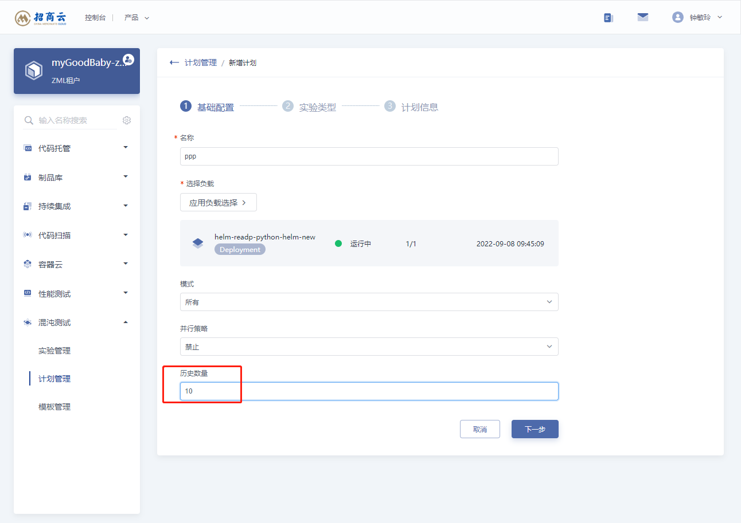
Task: Click the 运行中 status text
Action: tap(361, 243)
